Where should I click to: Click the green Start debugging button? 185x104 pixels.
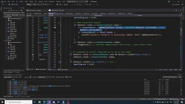tap(47, 5)
